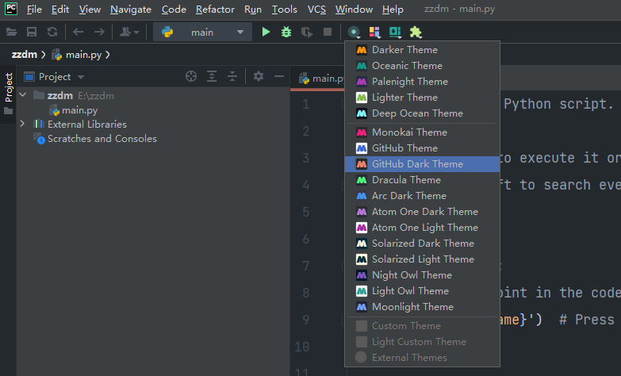Click the Expand All icon in Project panel
This screenshot has width=621, height=376.
click(212, 76)
